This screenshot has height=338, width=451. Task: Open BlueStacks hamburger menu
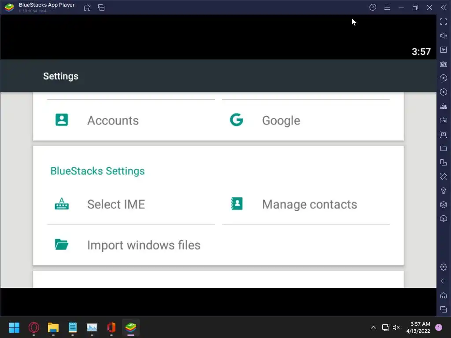387,7
